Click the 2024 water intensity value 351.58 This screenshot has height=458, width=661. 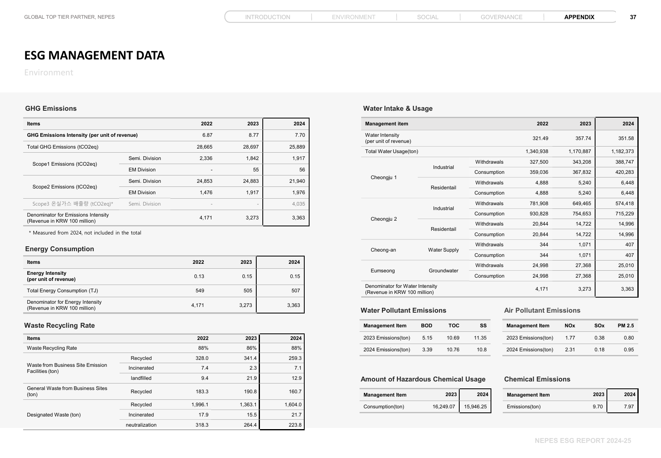tap(626, 138)
